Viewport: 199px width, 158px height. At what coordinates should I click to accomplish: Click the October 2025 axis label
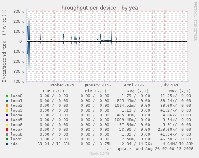click(x=61, y=85)
